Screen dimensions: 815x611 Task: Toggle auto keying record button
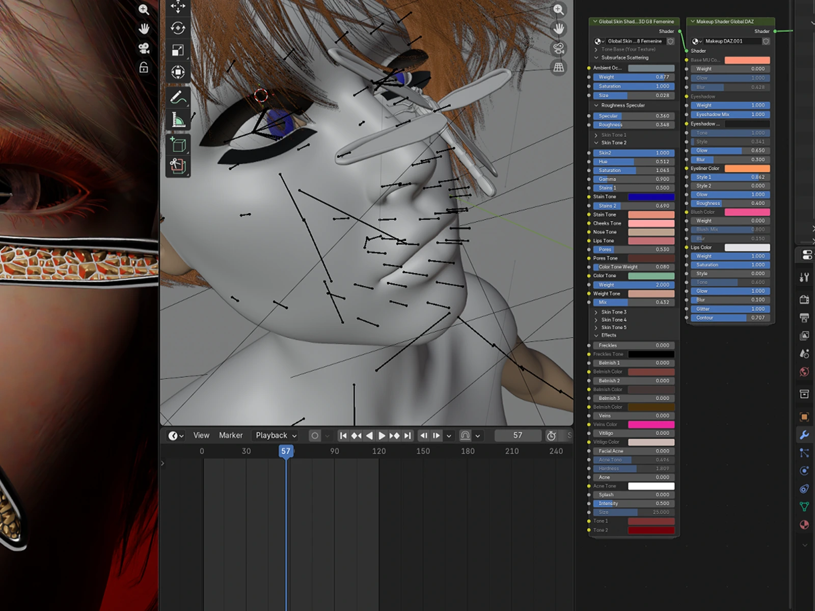(x=315, y=435)
